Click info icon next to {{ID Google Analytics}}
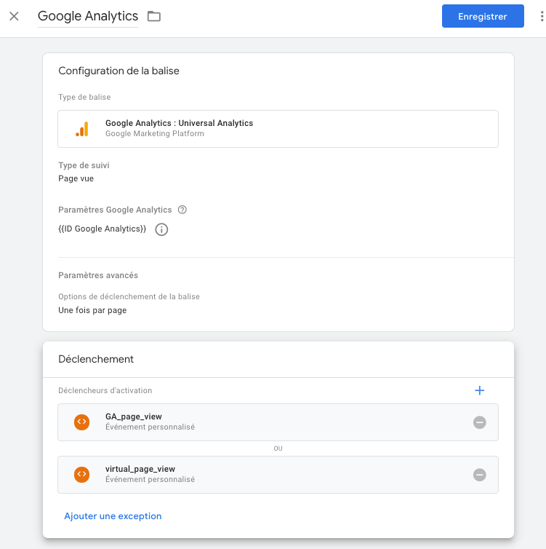Image resolution: width=546 pixels, height=549 pixels. (161, 229)
